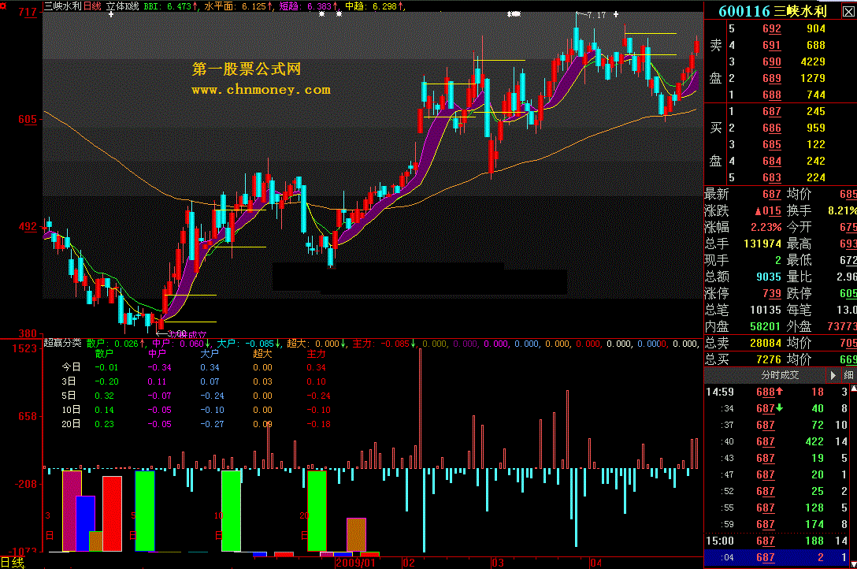Select the 15:00 trade row

click(777, 541)
